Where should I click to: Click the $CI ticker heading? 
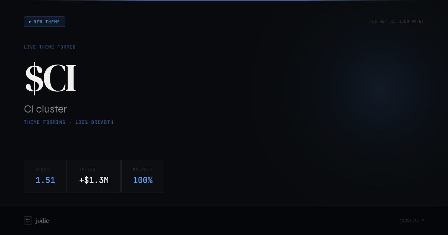pos(50,79)
